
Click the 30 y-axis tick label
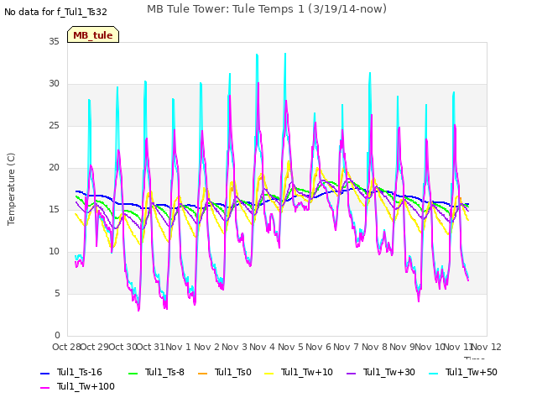[54, 84]
